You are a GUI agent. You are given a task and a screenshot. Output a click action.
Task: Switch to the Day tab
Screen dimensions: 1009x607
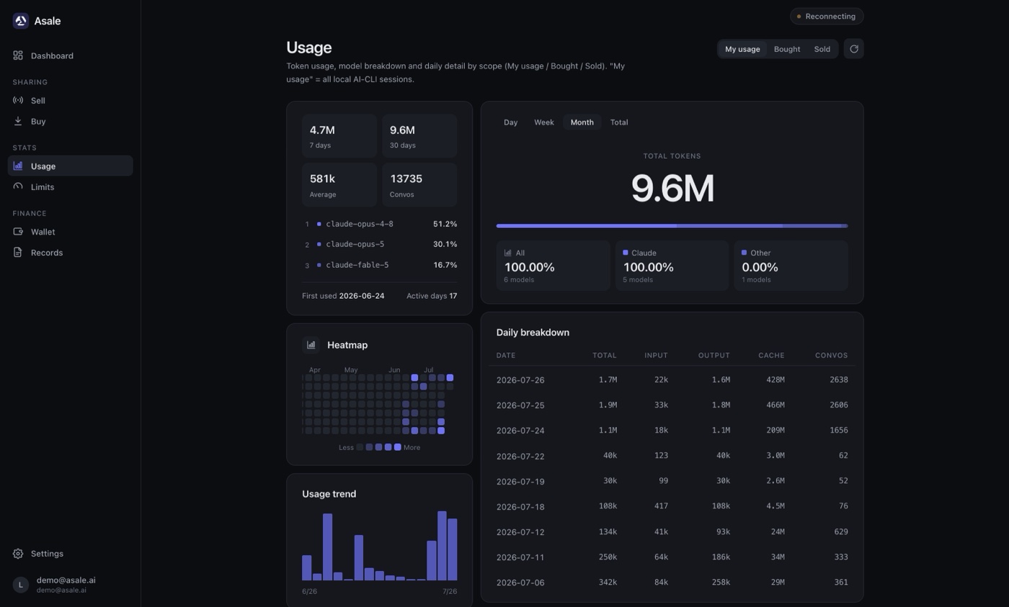point(511,122)
